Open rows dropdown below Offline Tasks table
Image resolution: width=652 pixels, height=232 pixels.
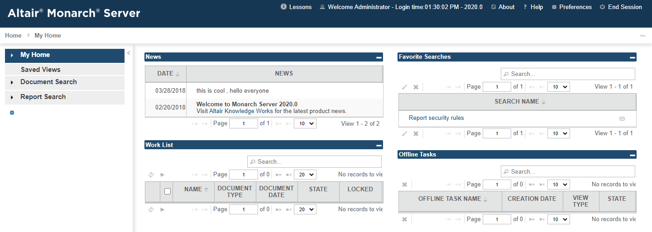(559, 219)
